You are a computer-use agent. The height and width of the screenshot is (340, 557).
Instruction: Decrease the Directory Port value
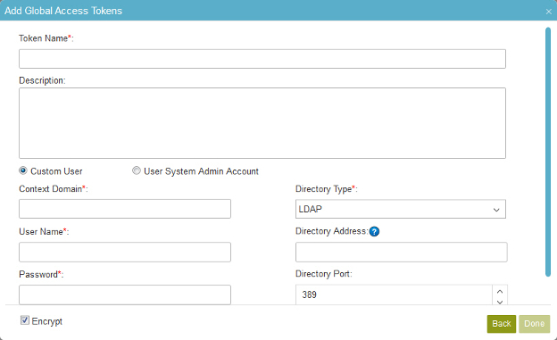(500, 302)
